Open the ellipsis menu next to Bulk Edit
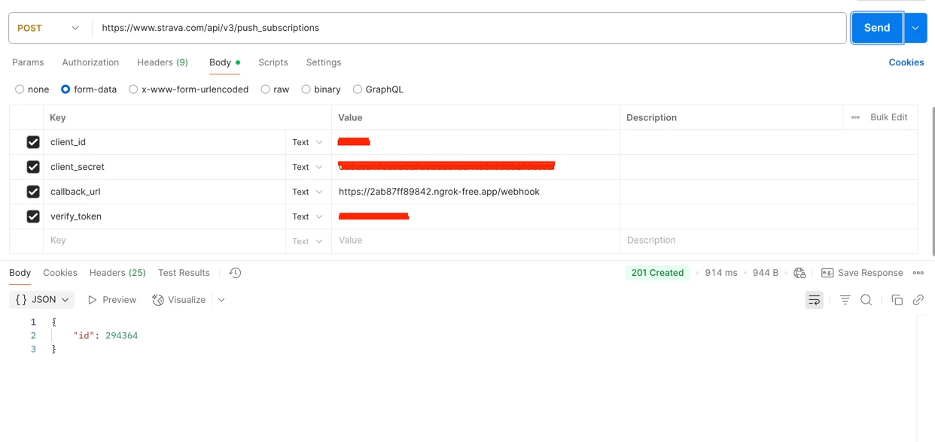 tap(855, 117)
